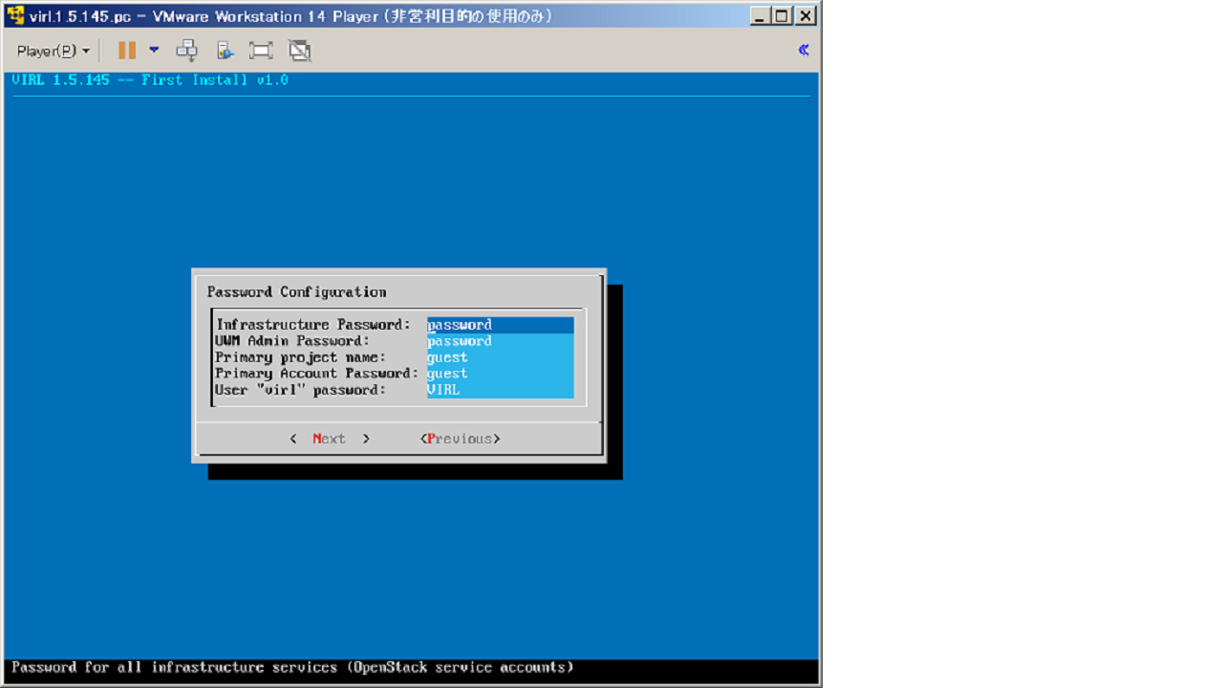Image resolution: width=1223 pixels, height=688 pixels.
Task: Click the "Primary Account Password:" label
Action: [x=317, y=374]
